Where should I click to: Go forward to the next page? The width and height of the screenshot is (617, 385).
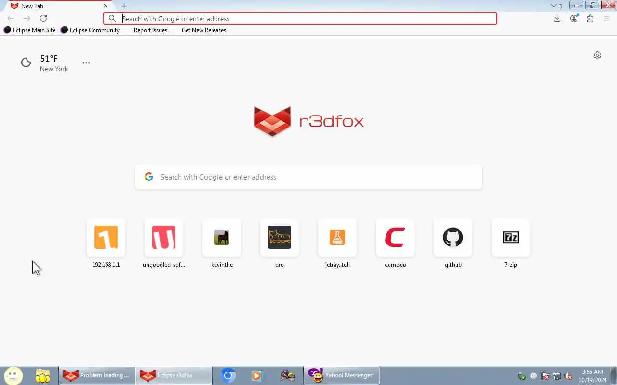tap(27, 18)
